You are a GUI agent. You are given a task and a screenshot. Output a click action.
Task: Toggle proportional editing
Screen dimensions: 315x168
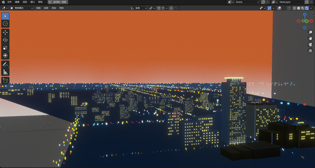pyautogui.click(x=171, y=8)
